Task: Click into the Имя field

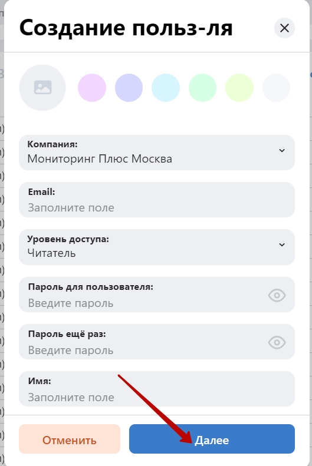Action: (x=157, y=389)
